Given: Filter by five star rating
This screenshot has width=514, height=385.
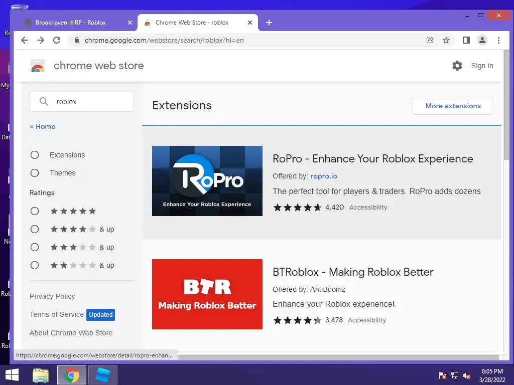Looking at the screenshot, I should 35,211.
